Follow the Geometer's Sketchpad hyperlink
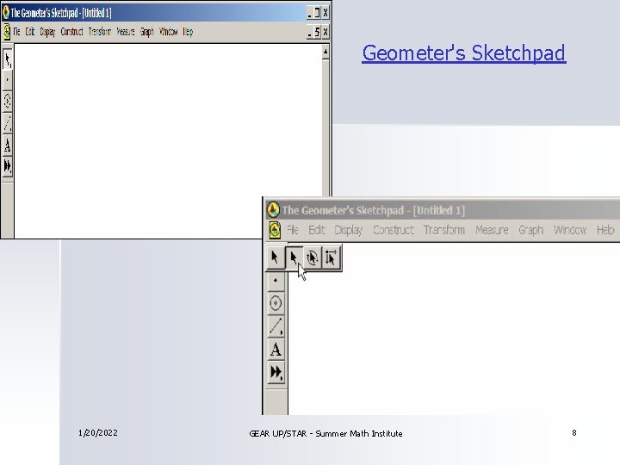This screenshot has width=620, height=465. click(x=464, y=53)
